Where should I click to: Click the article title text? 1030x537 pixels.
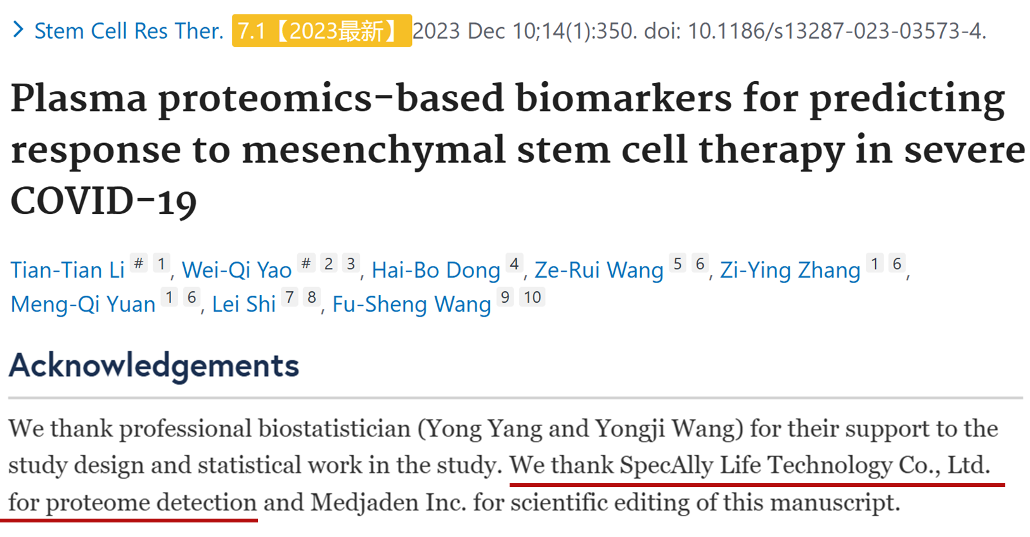click(x=517, y=150)
